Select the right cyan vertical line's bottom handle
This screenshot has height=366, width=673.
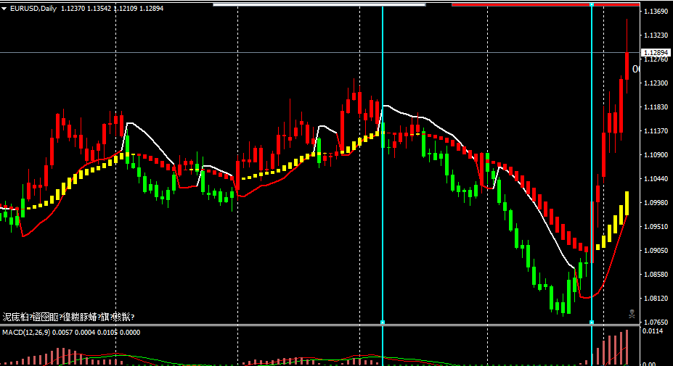coord(592,322)
